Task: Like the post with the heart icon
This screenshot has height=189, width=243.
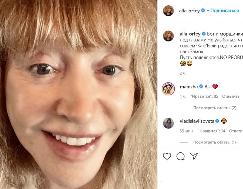Action: pos(167,156)
